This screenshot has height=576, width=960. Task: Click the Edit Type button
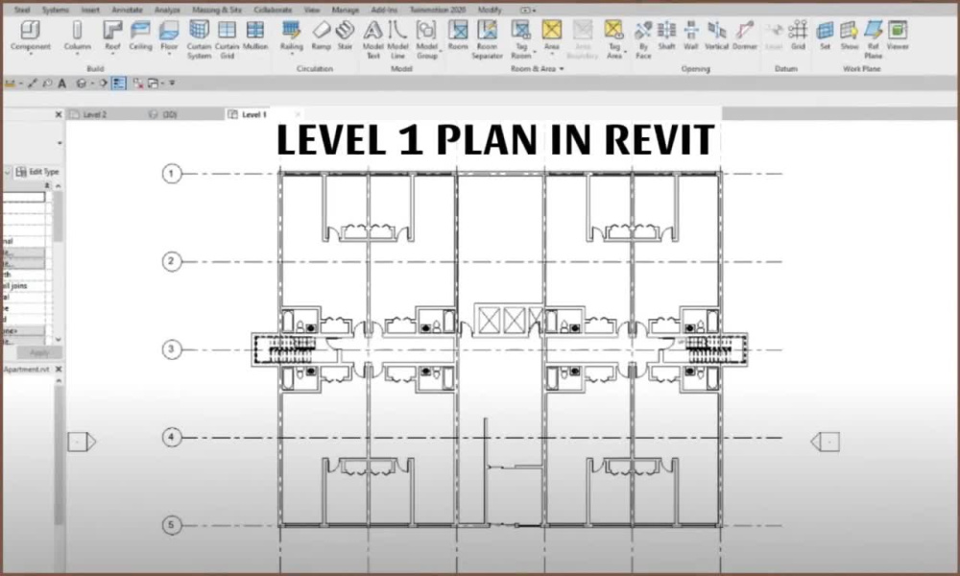point(37,171)
